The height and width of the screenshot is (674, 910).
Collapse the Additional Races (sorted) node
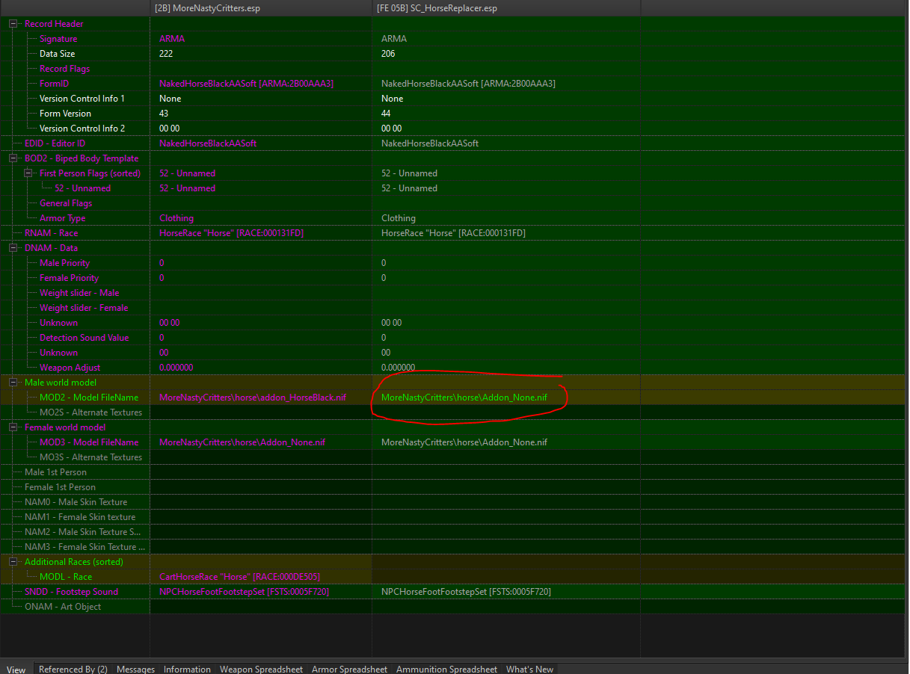[14, 562]
